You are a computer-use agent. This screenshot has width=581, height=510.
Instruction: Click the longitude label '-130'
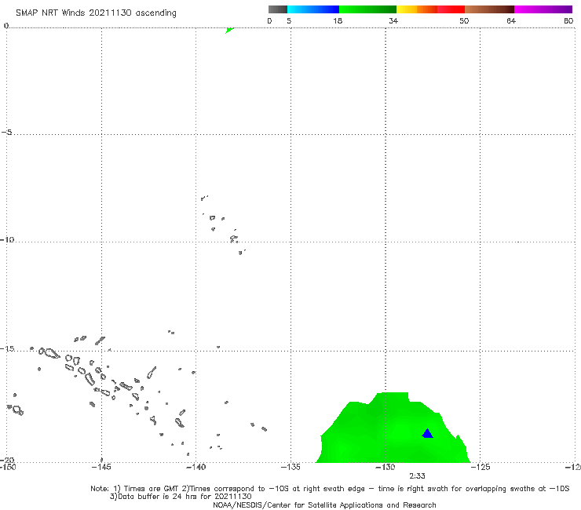[386, 467]
